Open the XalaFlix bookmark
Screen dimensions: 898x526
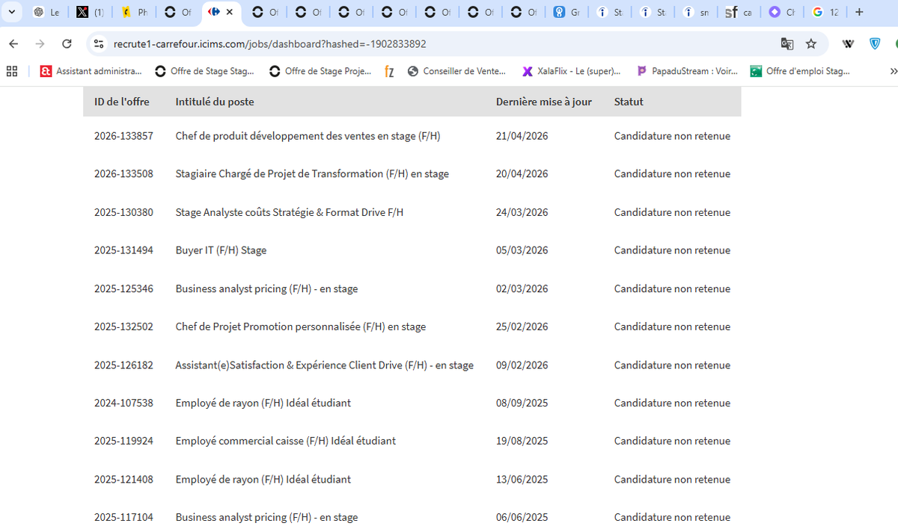click(571, 72)
